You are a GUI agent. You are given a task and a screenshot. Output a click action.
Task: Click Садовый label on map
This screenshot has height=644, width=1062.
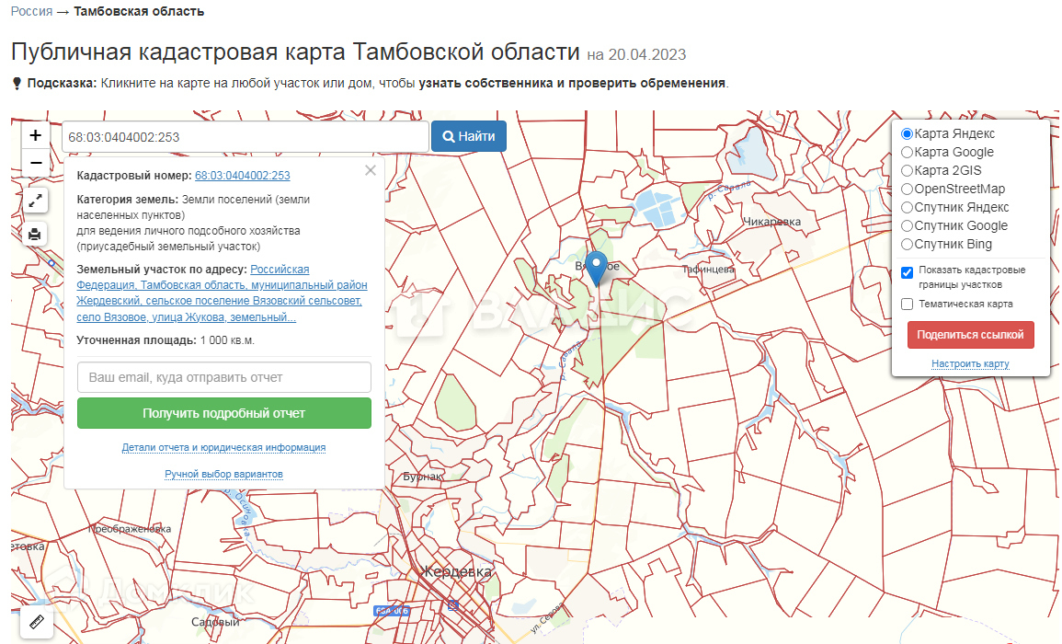[x=215, y=622]
